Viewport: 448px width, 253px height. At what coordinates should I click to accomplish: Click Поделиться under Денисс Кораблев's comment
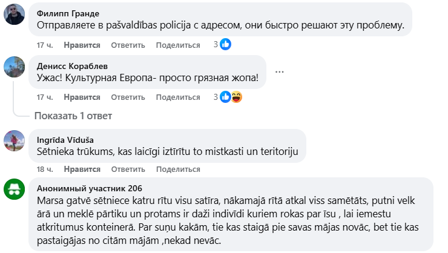178,97
